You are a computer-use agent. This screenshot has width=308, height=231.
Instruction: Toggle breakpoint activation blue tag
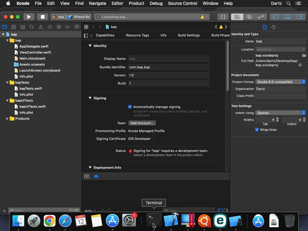(x=96, y=176)
